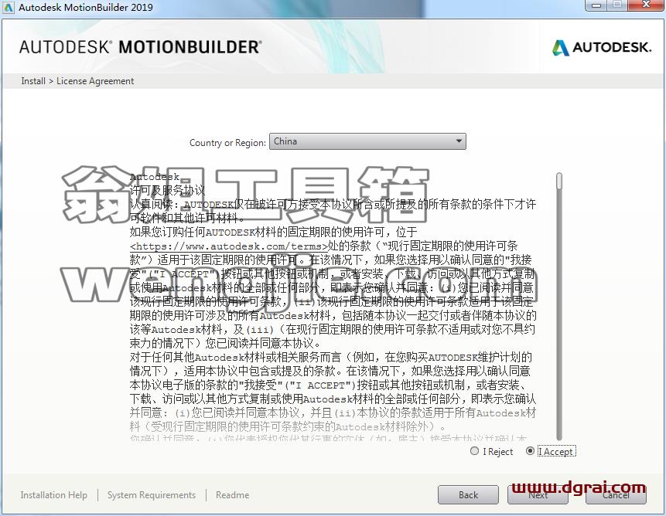Click the 'Install > License Agreement' breadcrumb text

77,81
